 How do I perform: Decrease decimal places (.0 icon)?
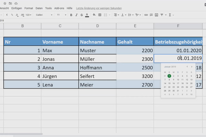click(x=17, y=15)
